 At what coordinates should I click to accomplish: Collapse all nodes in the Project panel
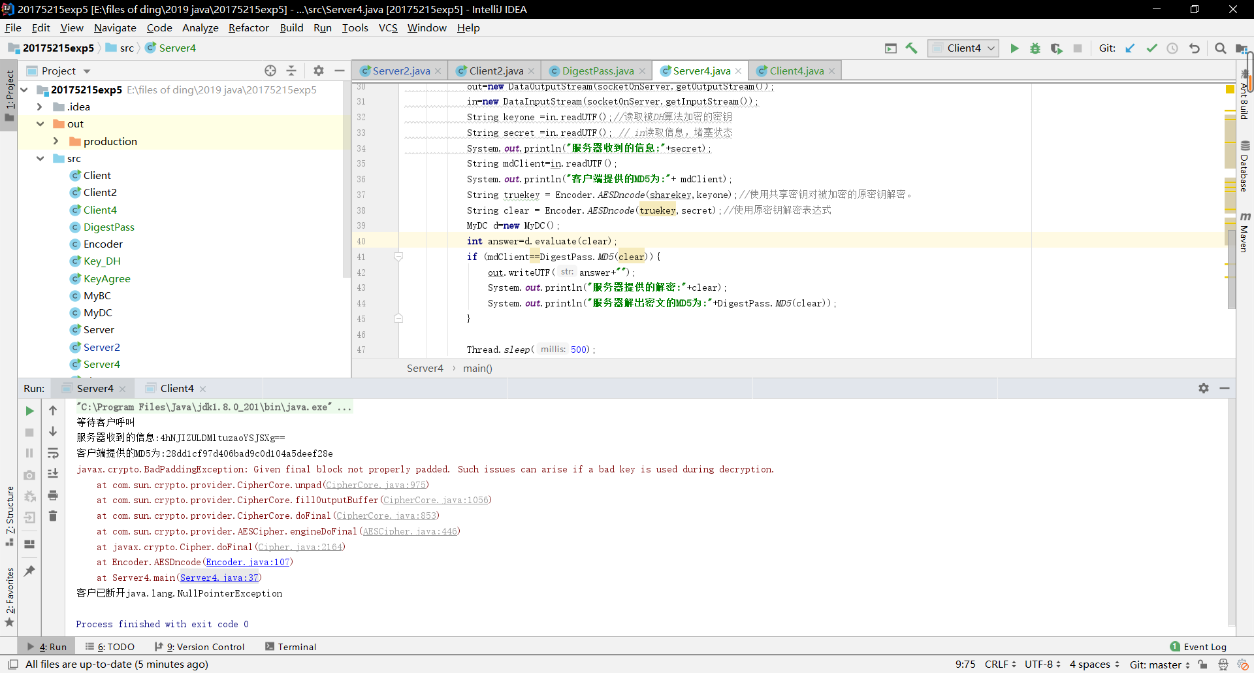291,71
